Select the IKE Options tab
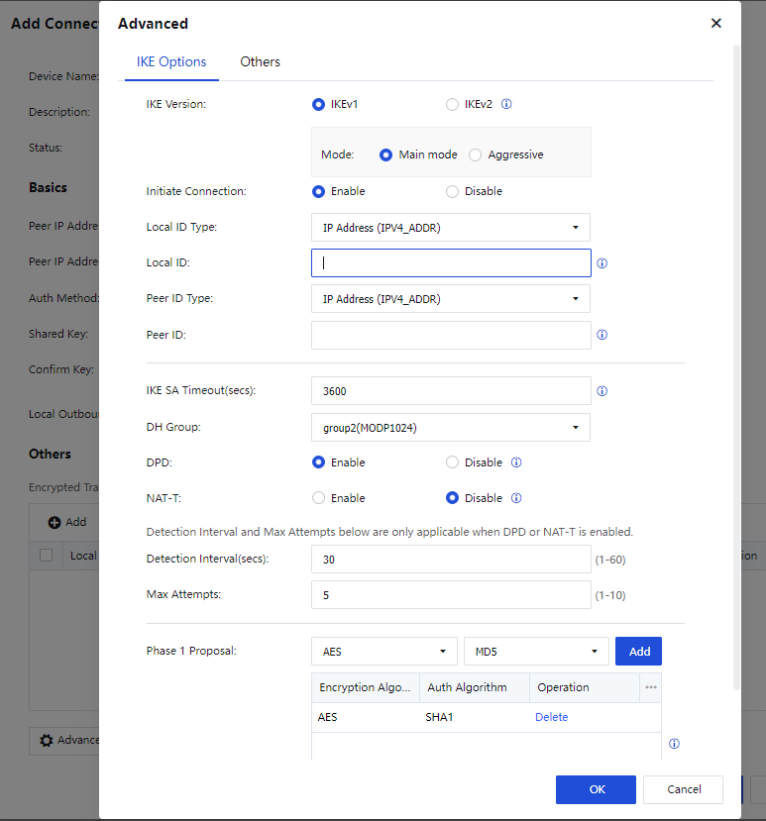766x821 pixels. (171, 61)
